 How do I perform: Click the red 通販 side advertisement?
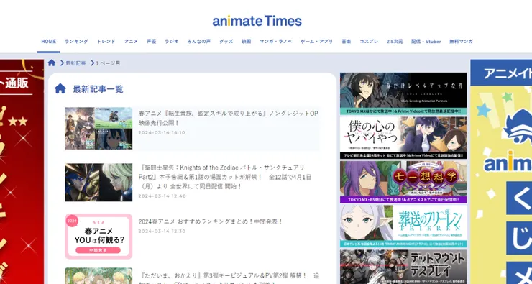click(22, 172)
